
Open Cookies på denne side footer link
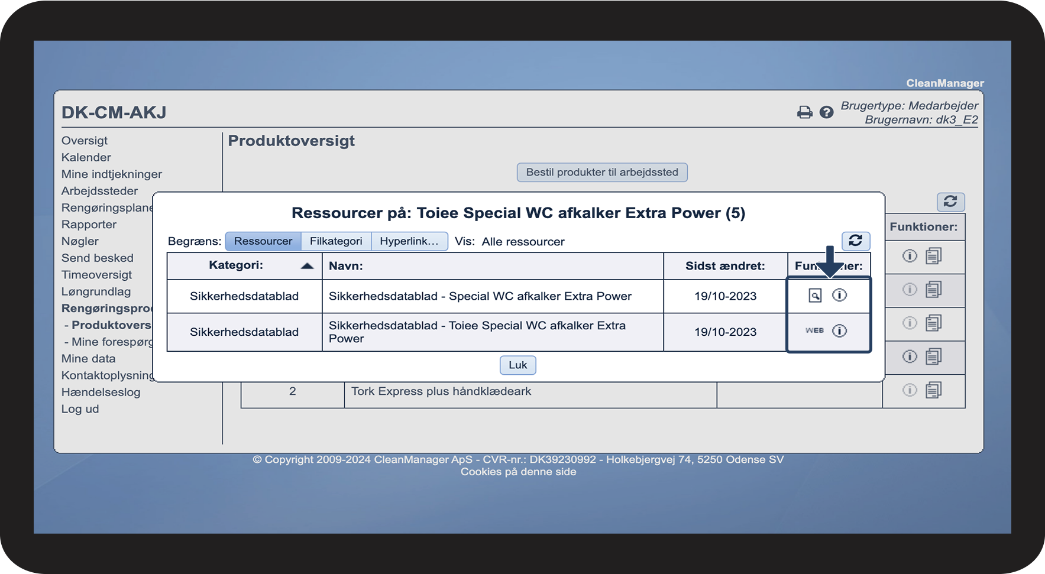[x=518, y=472]
